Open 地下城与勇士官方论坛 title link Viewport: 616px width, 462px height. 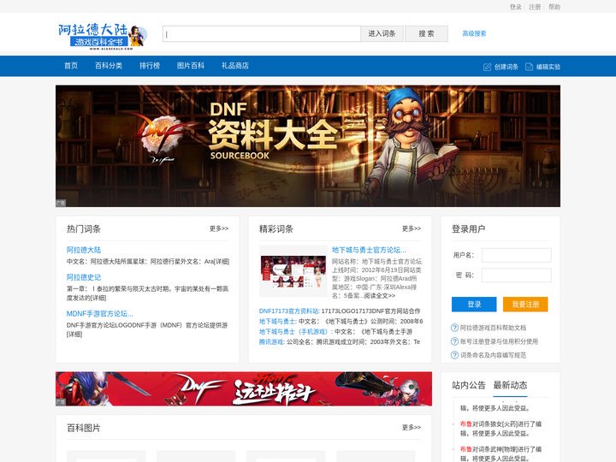369,250
